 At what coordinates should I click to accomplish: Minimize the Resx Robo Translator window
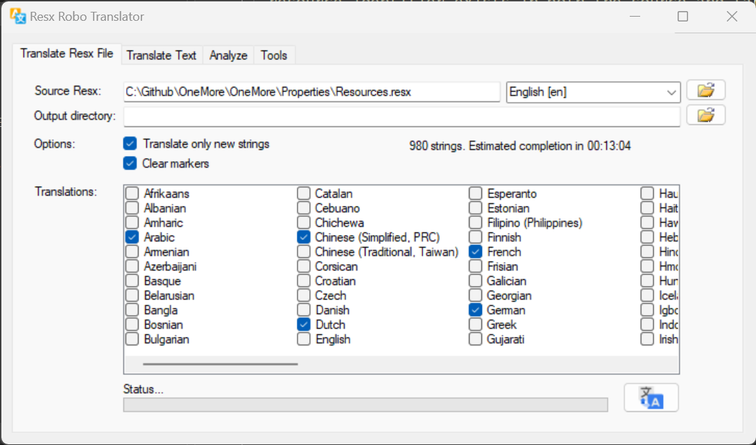click(635, 17)
